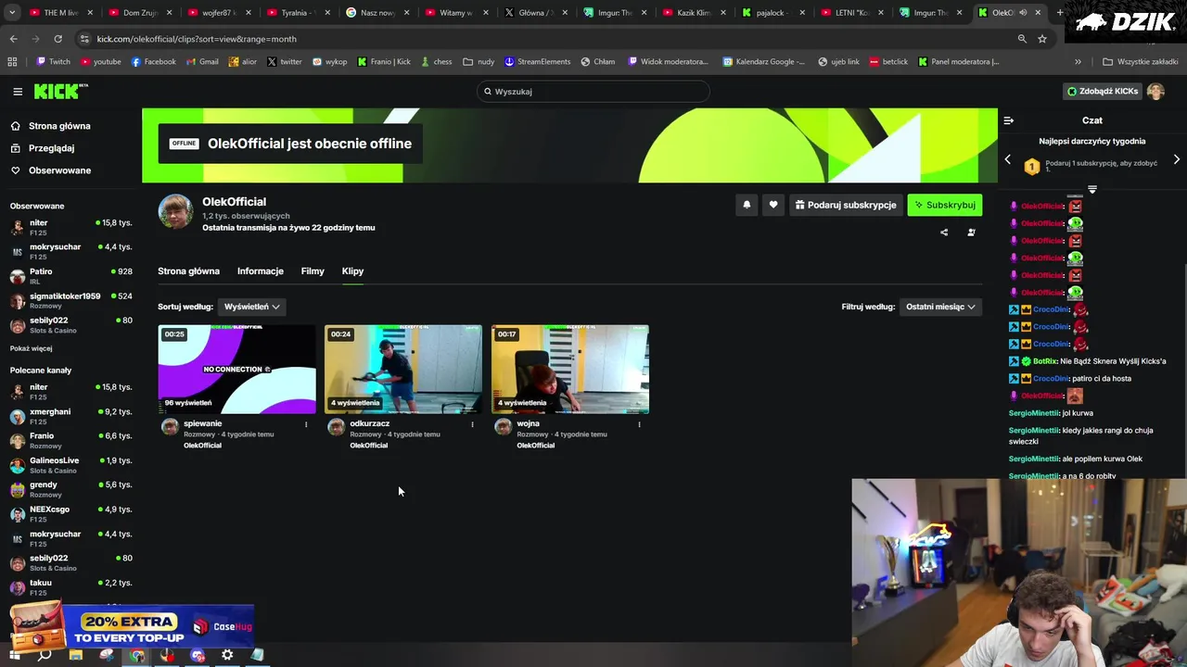Image resolution: width=1187 pixels, height=667 pixels.
Task: Play the odkurzacz clip thumbnail
Action: point(403,369)
